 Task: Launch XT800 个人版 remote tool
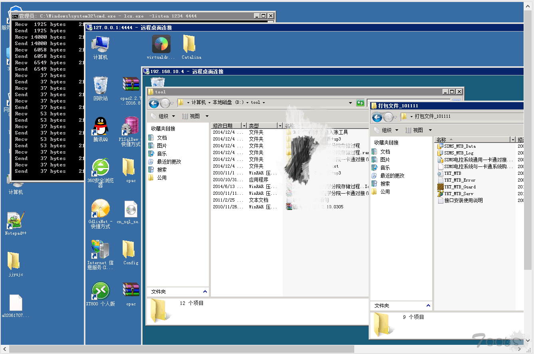pos(100,294)
